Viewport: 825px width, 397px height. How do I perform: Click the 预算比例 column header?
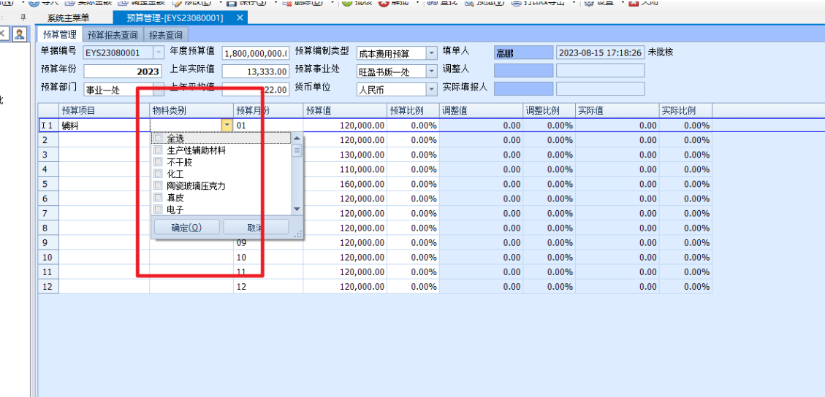tap(413, 111)
